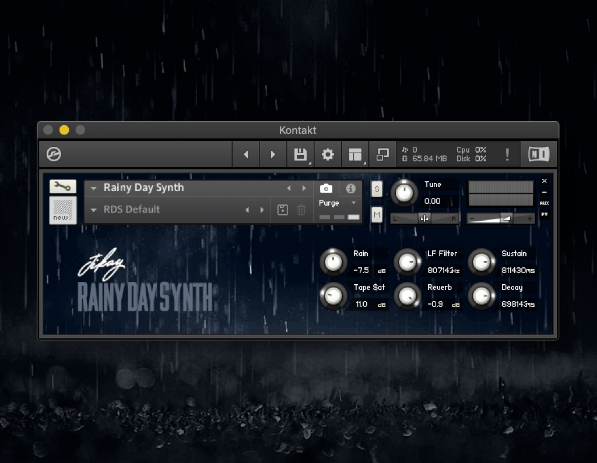This screenshot has width=597, height=463.
Task: Click the exclamation panic button
Action: point(507,154)
